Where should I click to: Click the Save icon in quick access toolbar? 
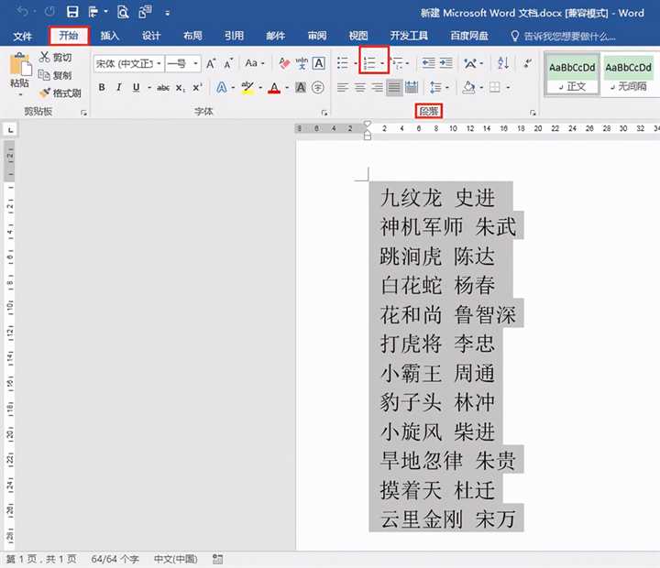(x=71, y=12)
